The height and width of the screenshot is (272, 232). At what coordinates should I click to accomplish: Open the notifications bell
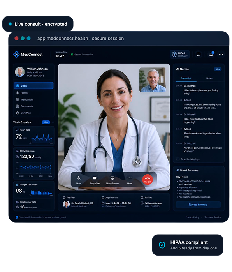click(x=211, y=55)
